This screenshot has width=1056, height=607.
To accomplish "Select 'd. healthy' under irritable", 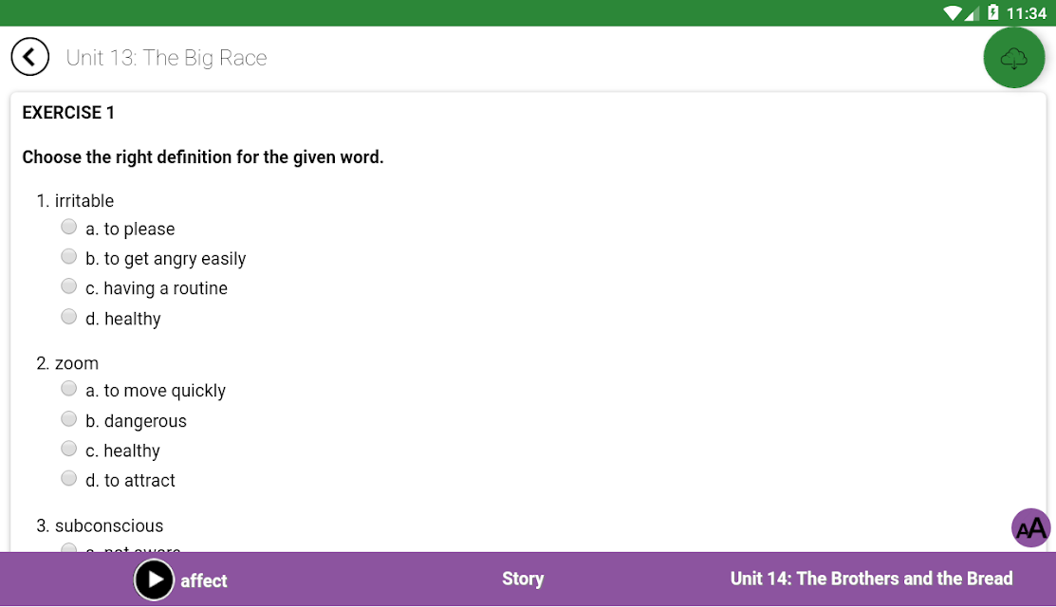I will (68, 316).
